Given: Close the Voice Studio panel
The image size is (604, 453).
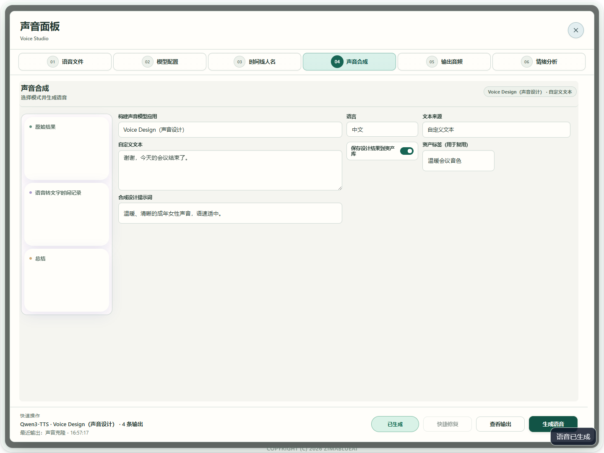Looking at the screenshot, I should tap(575, 30).
